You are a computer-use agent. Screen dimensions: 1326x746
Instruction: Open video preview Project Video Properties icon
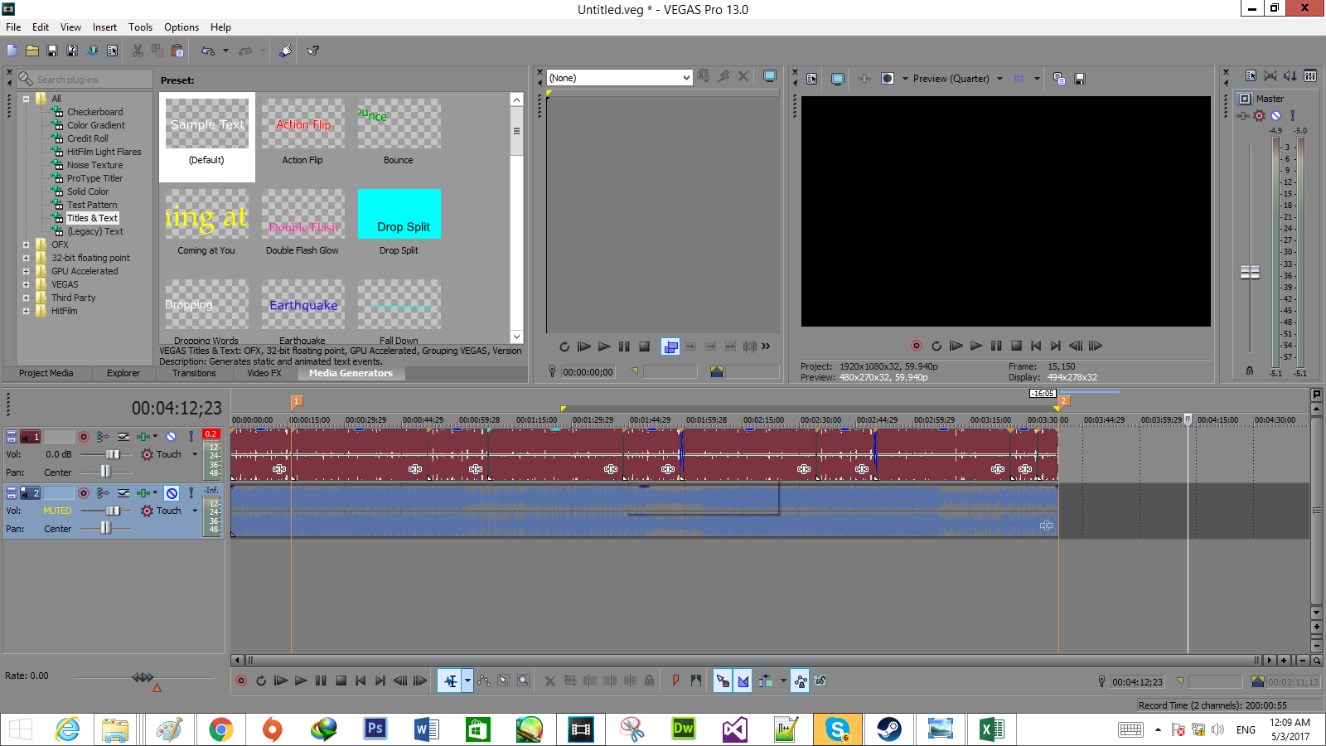coord(812,79)
